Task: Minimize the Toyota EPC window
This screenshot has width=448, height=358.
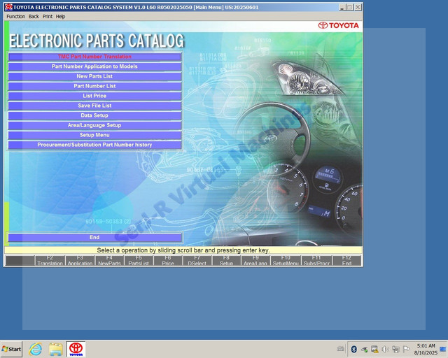Action: point(342,8)
